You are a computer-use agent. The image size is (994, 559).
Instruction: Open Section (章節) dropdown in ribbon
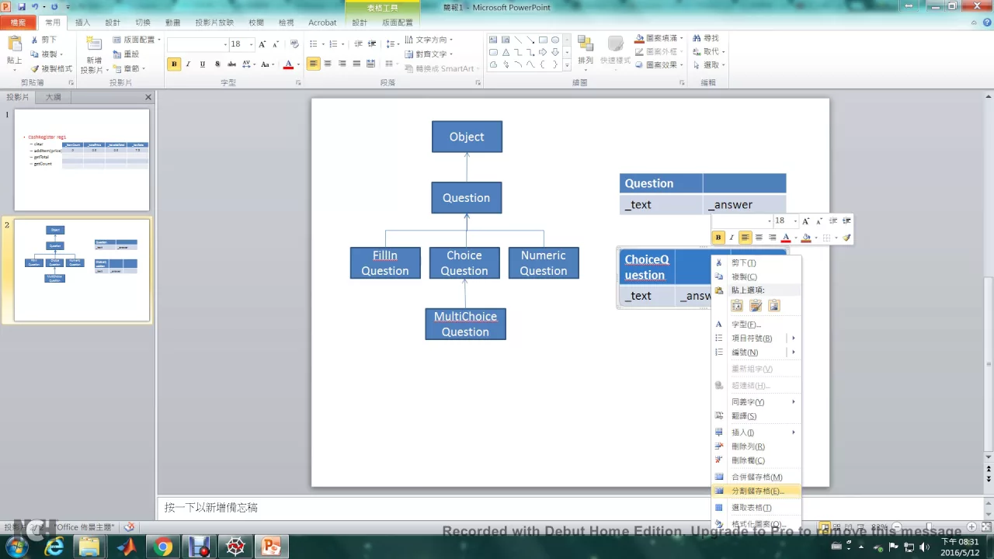tap(129, 68)
